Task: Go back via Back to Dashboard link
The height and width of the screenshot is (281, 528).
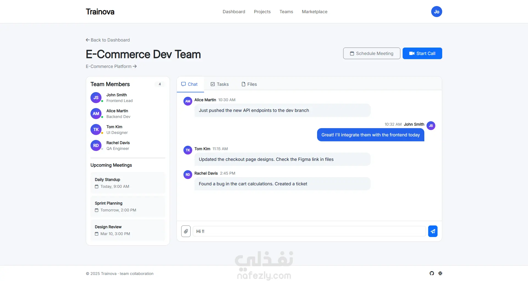Action: pyautogui.click(x=108, y=40)
